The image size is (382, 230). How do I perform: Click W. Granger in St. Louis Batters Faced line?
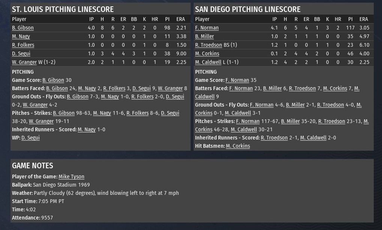[170, 88]
